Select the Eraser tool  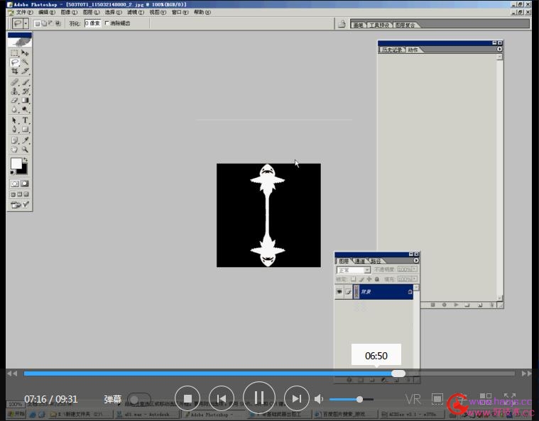[x=14, y=101]
